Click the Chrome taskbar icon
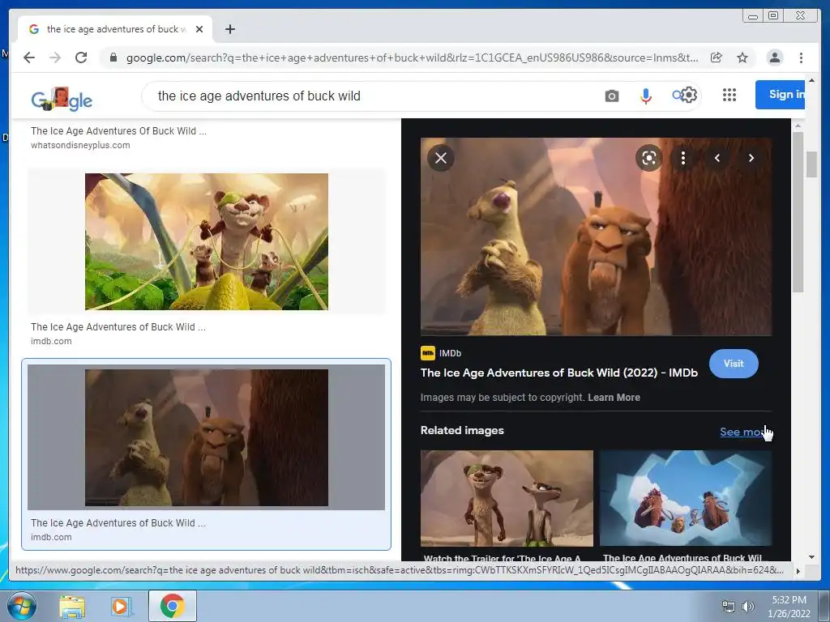The height and width of the screenshot is (622, 830). (x=172, y=606)
